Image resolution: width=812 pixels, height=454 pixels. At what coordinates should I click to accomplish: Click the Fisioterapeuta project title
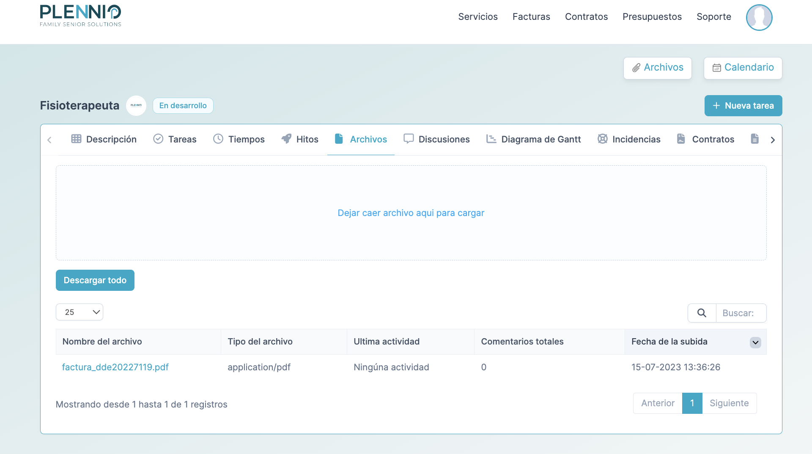coord(80,106)
